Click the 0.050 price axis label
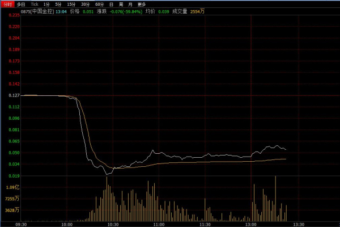Screen dimensions: 340x227 point(14,153)
